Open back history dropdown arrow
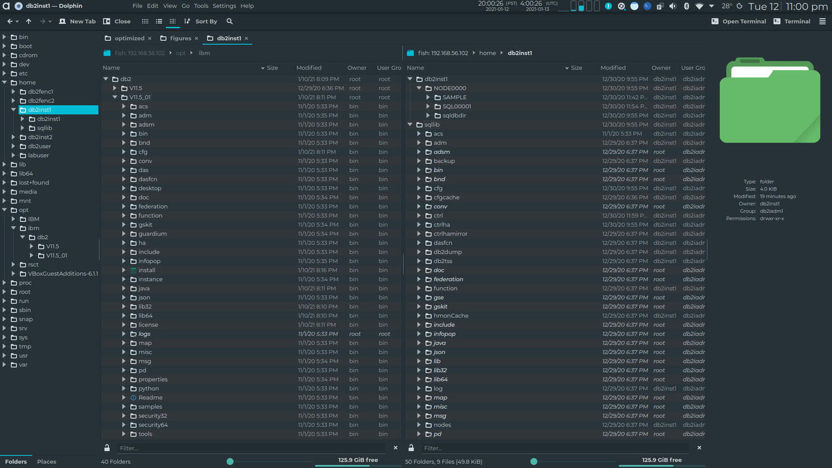The height and width of the screenshot is (468, 832). point(17,21)
